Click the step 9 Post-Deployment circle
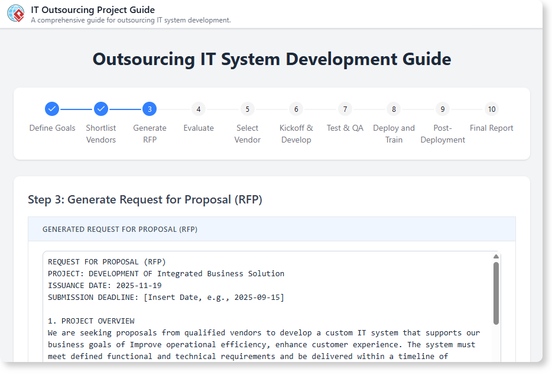552x375 pixels. pos(442,109)
